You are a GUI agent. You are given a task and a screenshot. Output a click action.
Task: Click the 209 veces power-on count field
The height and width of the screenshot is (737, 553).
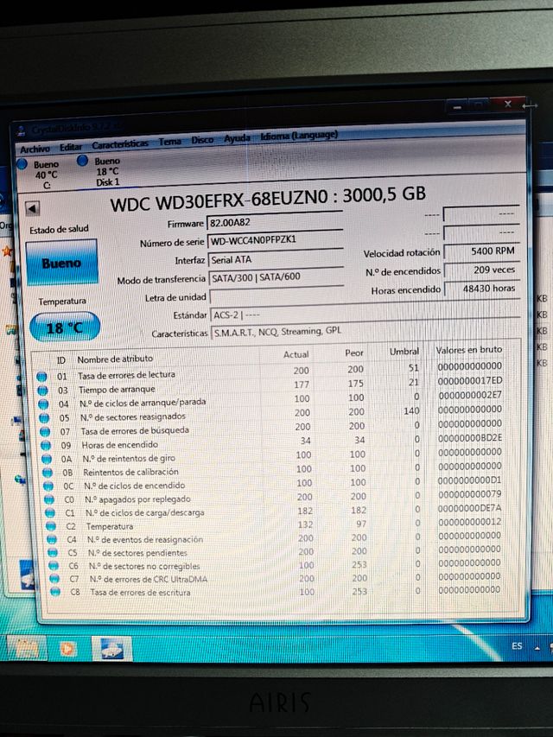pos(481,270)
